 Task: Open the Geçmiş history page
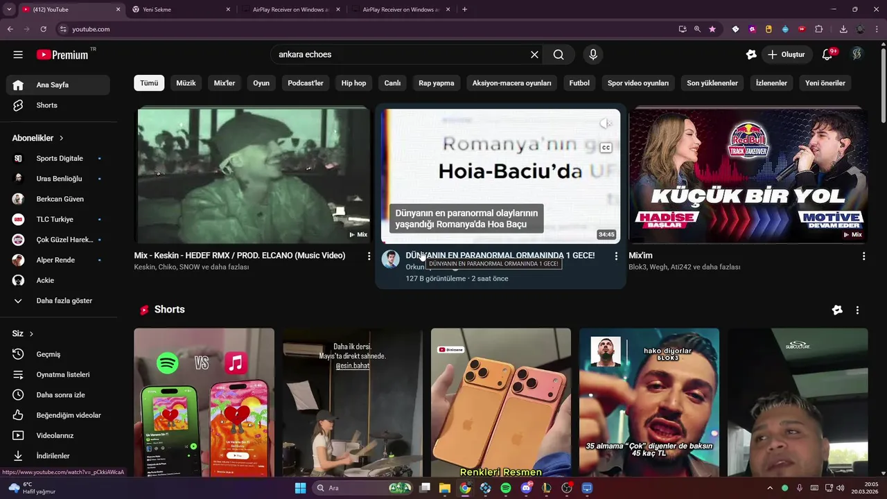[x=58, y=354]
